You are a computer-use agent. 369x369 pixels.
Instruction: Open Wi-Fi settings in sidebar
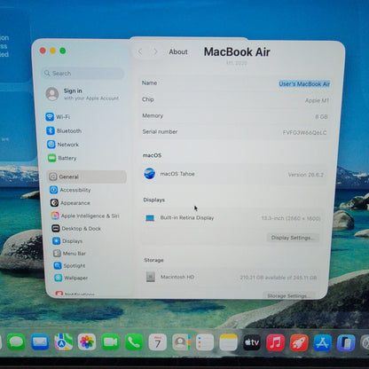point(58,117)
